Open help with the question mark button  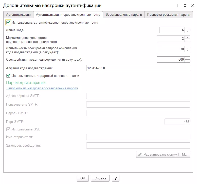click(x=116, y=178)
